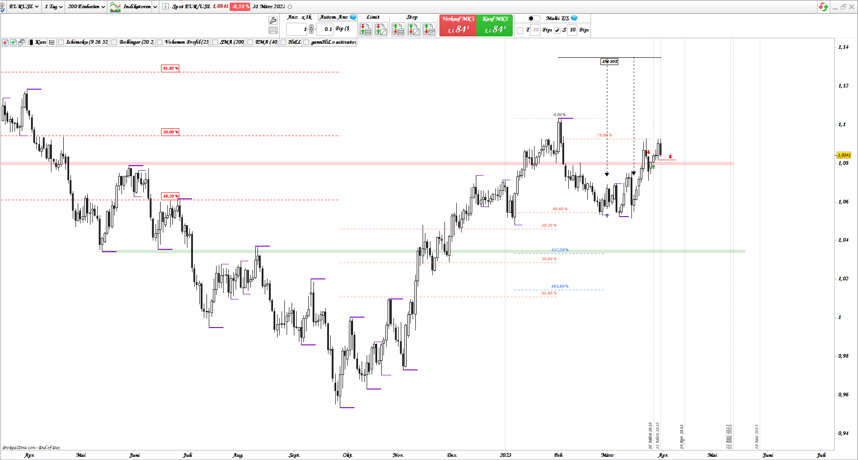Click the stop-loss pips input field
The image size is (858, 460).
[572, 30]
